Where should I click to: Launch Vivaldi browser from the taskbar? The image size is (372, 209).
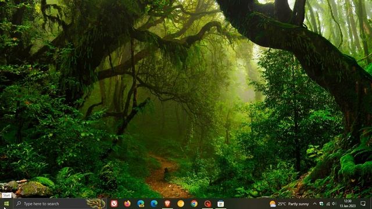tap(114, 204)
